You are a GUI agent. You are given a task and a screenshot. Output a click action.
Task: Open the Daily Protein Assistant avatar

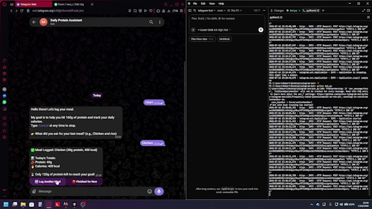(43, 22)
